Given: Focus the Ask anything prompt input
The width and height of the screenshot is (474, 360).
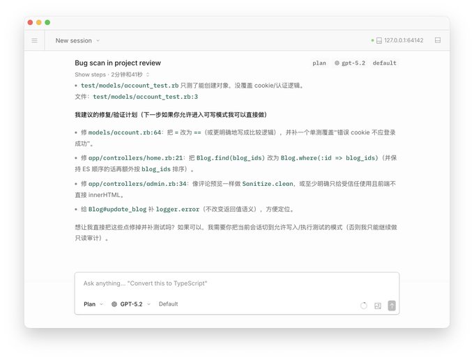Looking at the screenshot, I should [237, 283].
